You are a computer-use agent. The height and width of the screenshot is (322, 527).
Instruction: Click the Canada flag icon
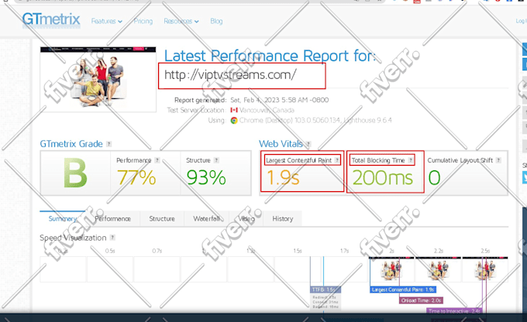(234, 110)
